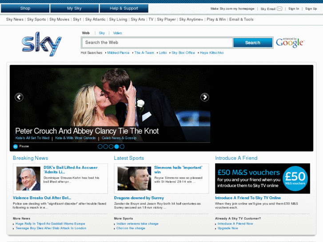Open Dragons downed by Surrey story
323x242 pixels.
coord(139,198)
